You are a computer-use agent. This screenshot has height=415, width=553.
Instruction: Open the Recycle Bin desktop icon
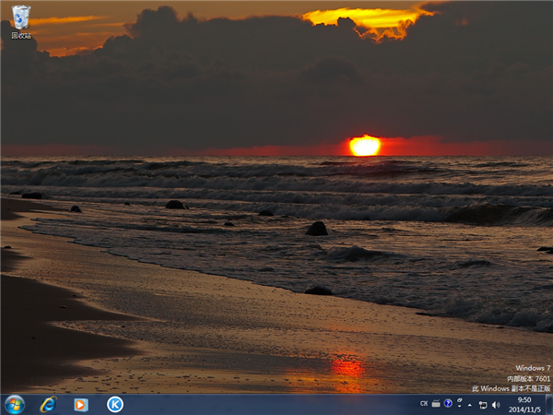20,16
